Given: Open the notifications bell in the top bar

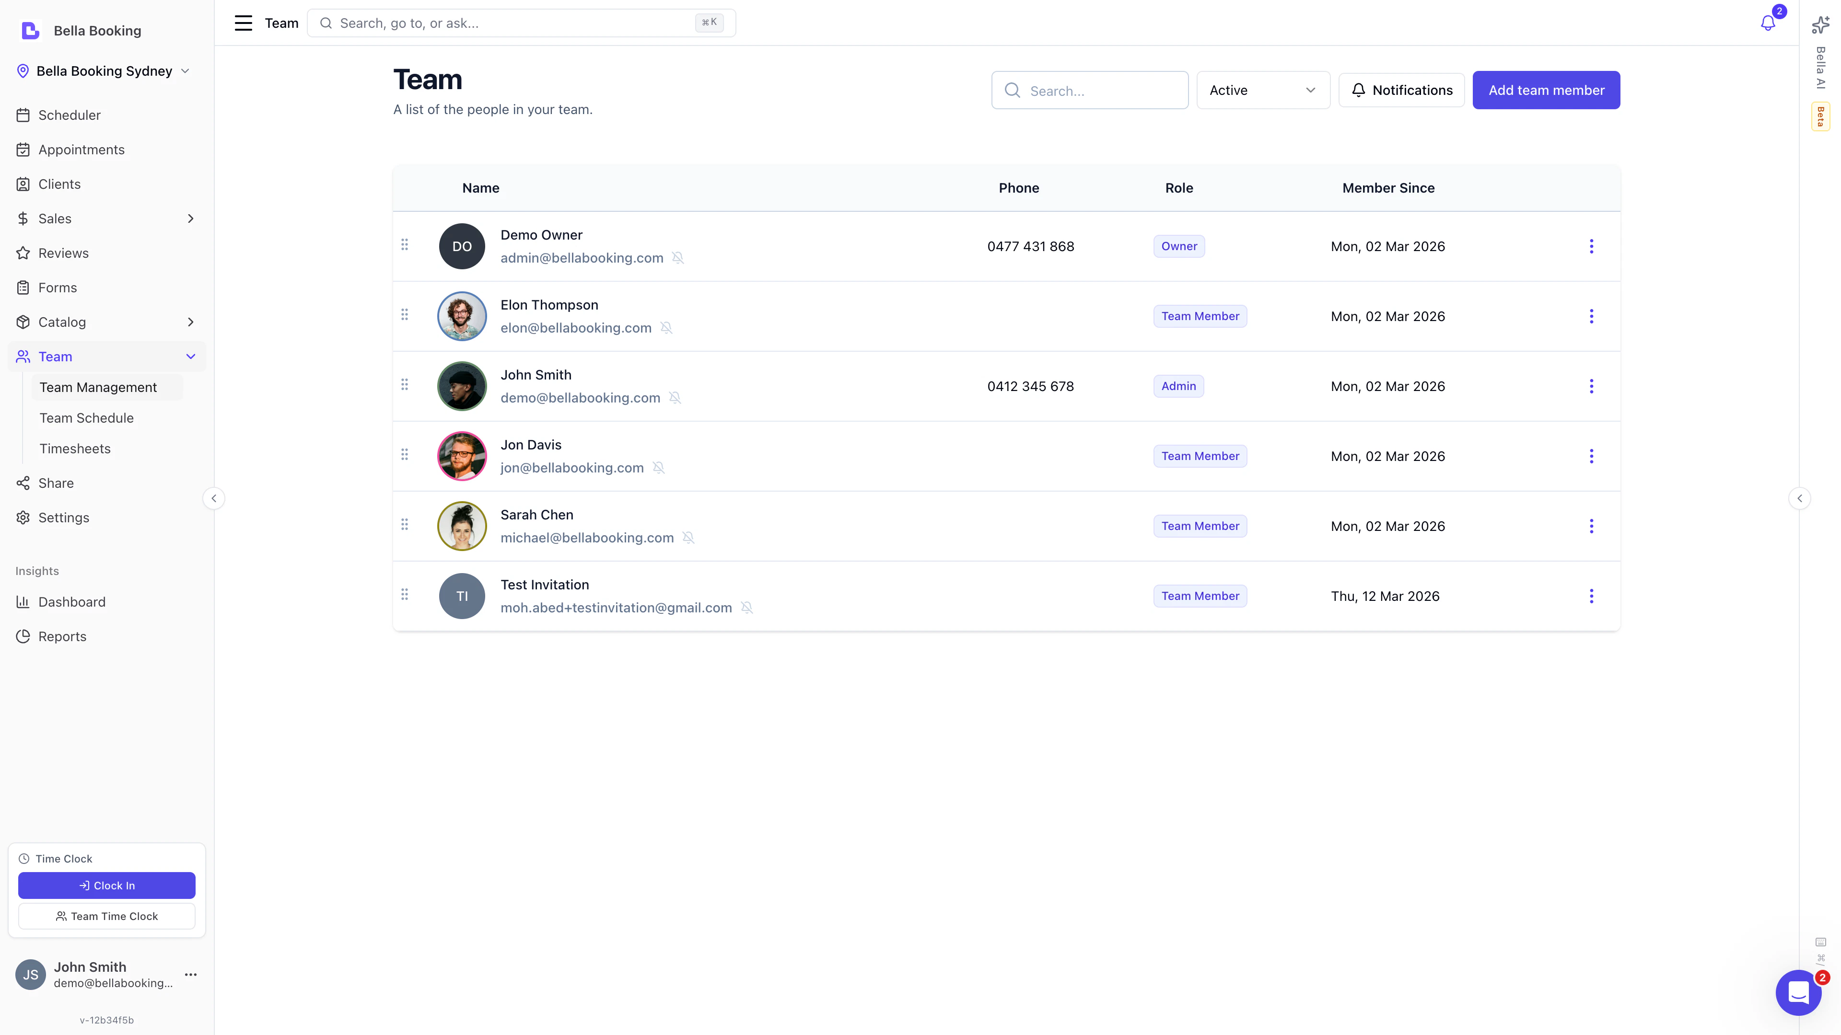Looking at the screenshot, I should [1767, 23].
